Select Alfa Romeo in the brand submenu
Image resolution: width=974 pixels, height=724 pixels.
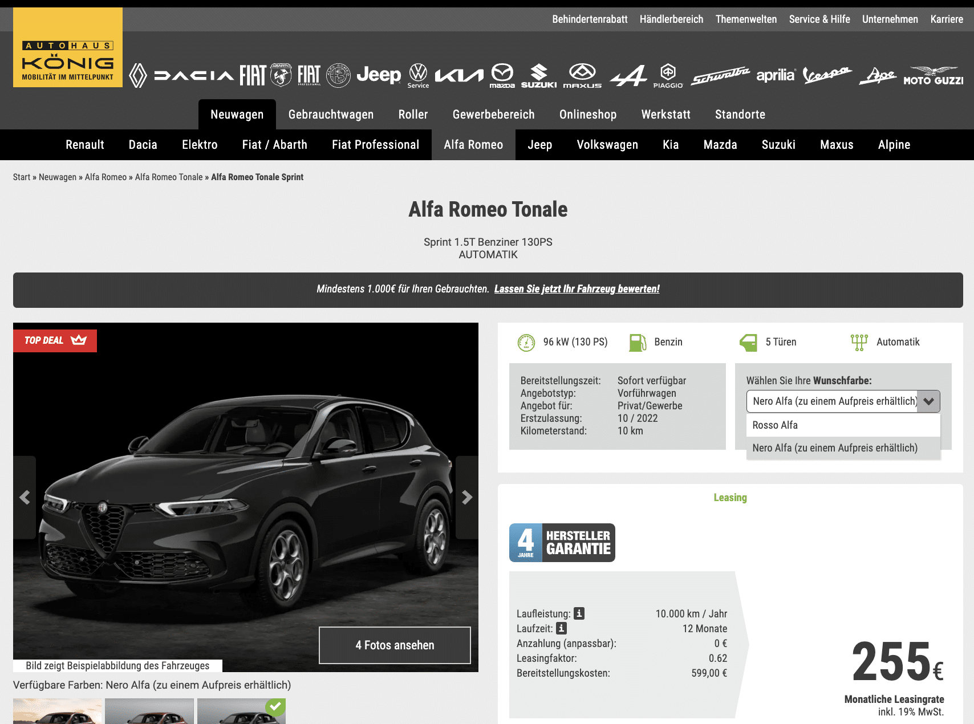(x=473, y=145)
